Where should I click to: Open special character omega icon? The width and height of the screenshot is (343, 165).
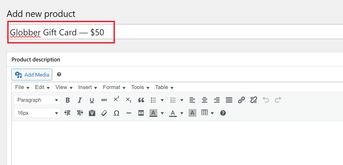[117, 113]
